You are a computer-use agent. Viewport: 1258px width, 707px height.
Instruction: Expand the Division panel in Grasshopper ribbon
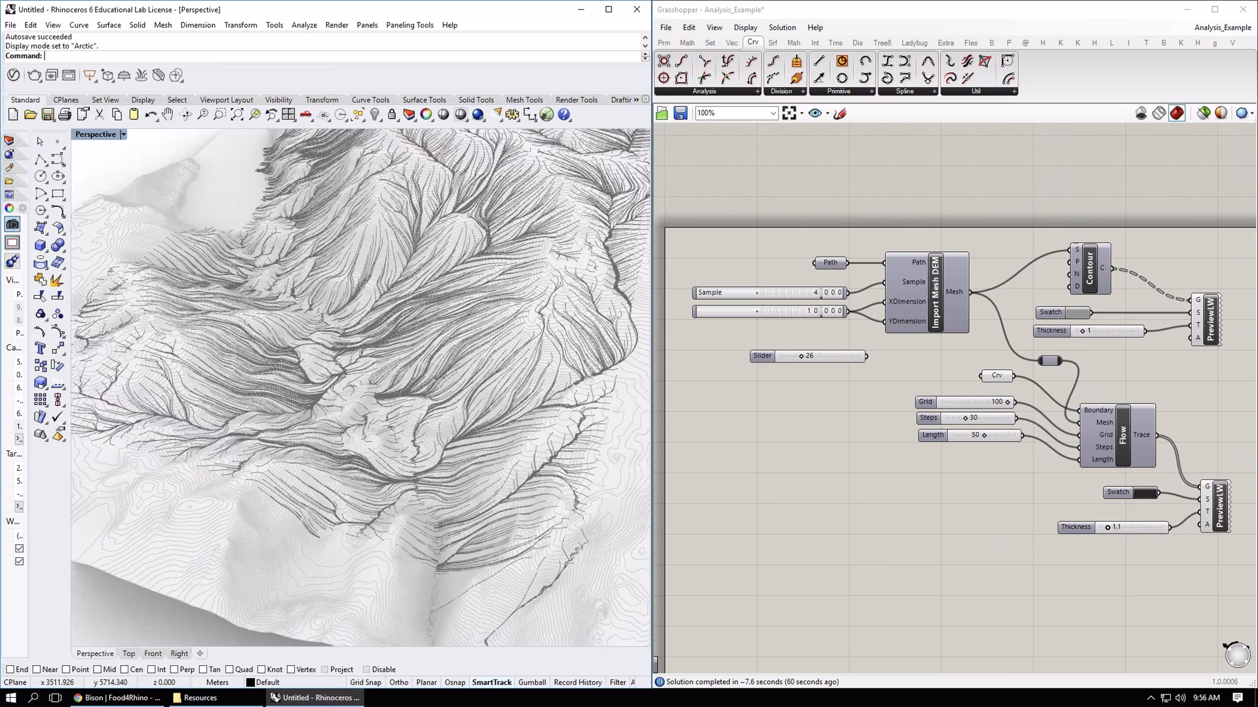803,92
